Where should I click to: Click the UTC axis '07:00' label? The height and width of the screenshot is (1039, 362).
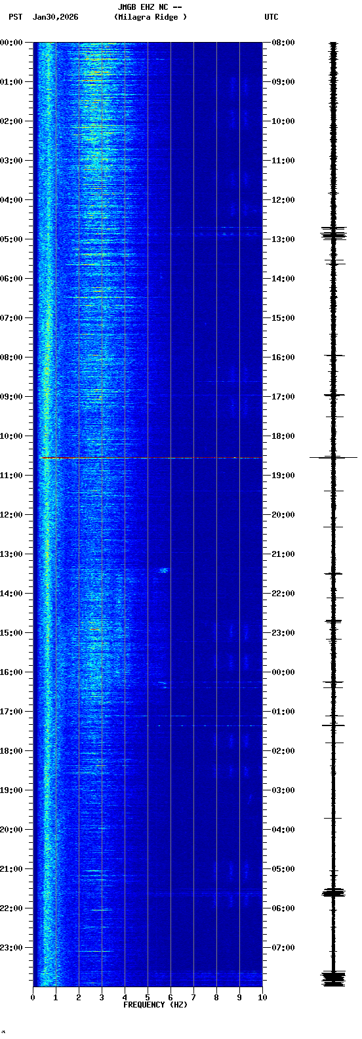click(283, 948)
